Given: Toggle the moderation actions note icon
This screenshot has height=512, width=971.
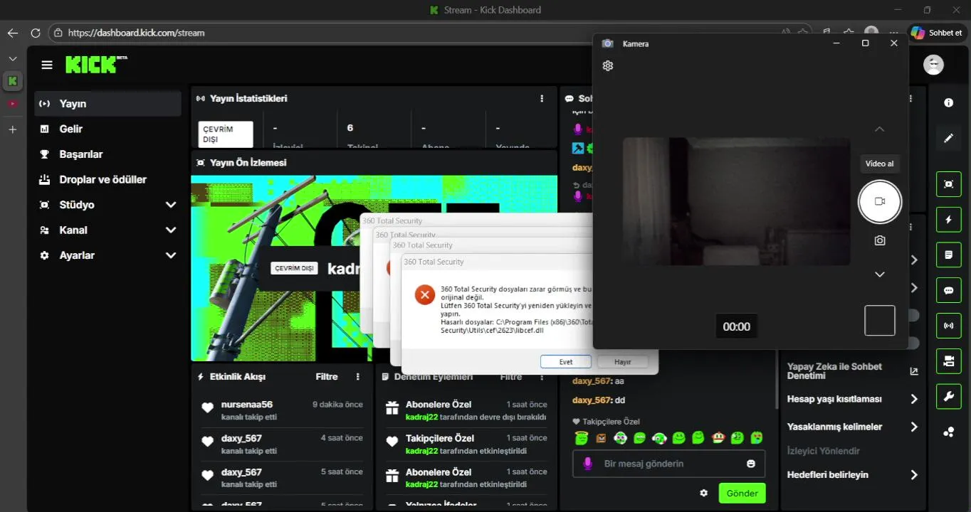Looking at the screenshot, I should (x=948, y=255).
